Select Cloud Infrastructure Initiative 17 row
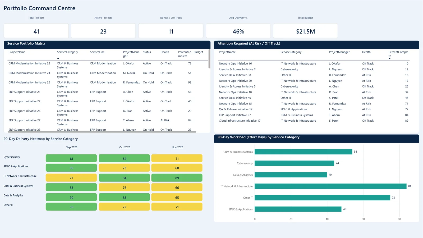The image size is (423, 238). pos(314,121)
